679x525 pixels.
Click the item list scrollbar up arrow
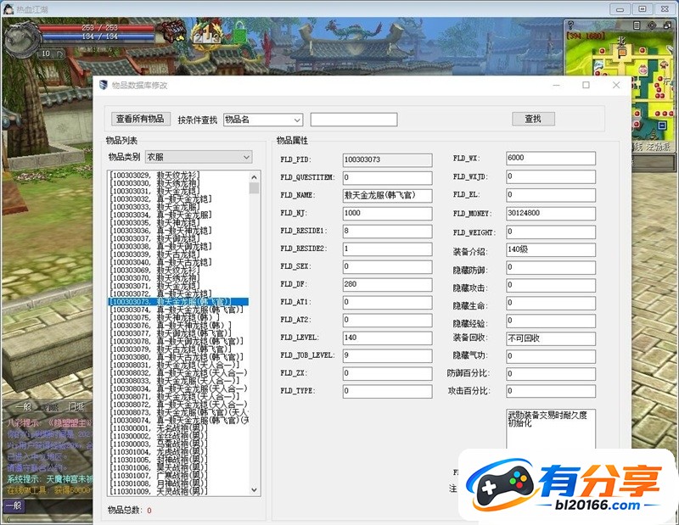(x=254, y=177)
